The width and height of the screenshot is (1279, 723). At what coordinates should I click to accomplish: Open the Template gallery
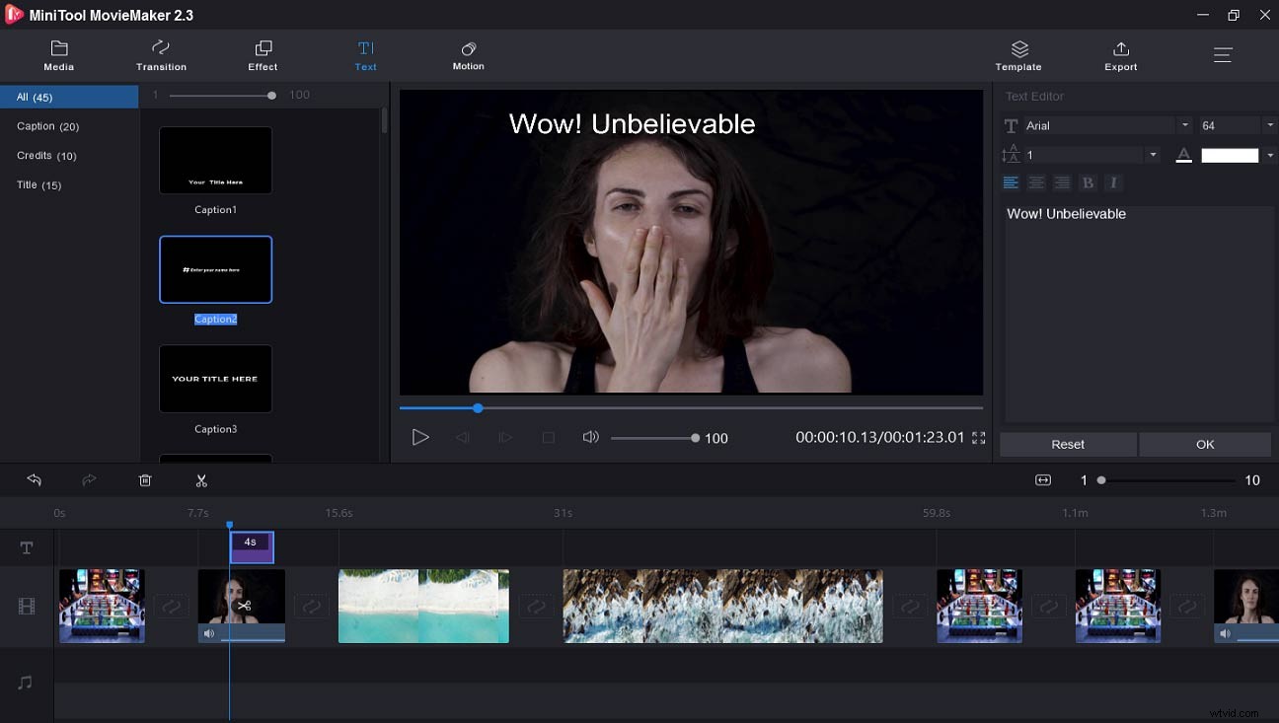tap(1018, 54)
